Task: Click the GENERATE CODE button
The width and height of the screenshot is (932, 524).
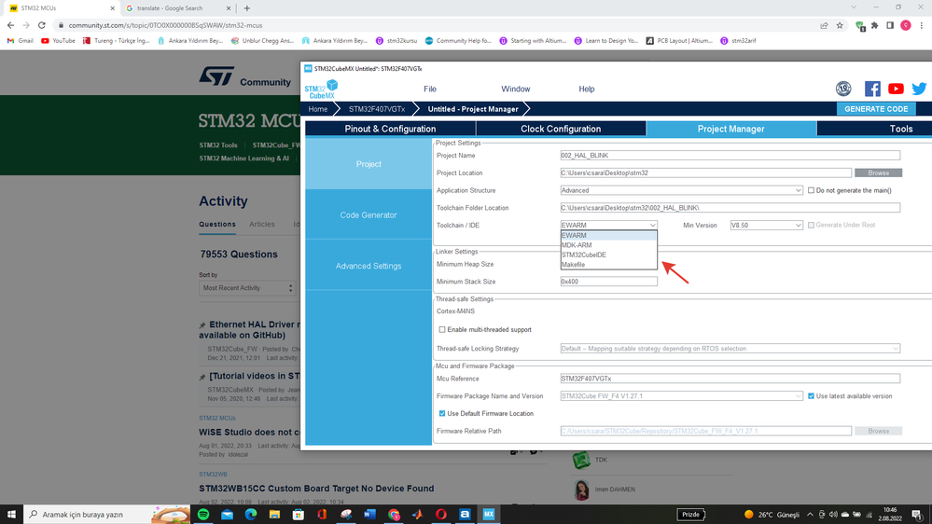Action: tap(876, 109)
